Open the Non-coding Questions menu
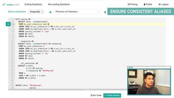This screenshot has height=98, width=174. point(59,4)
